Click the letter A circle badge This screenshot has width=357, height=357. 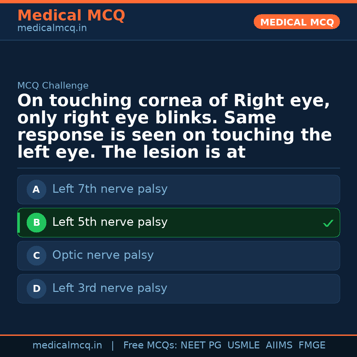(36, 189)
